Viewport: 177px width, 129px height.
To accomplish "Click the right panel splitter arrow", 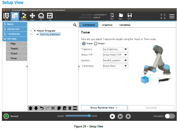I will pos(79,67).
